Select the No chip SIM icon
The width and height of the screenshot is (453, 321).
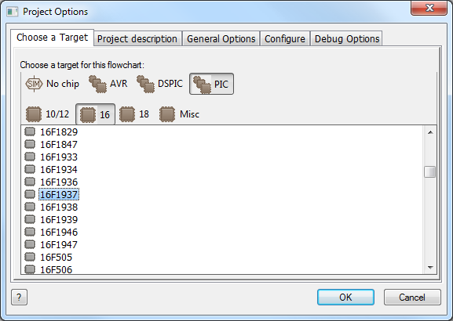[x=34, y=84]
